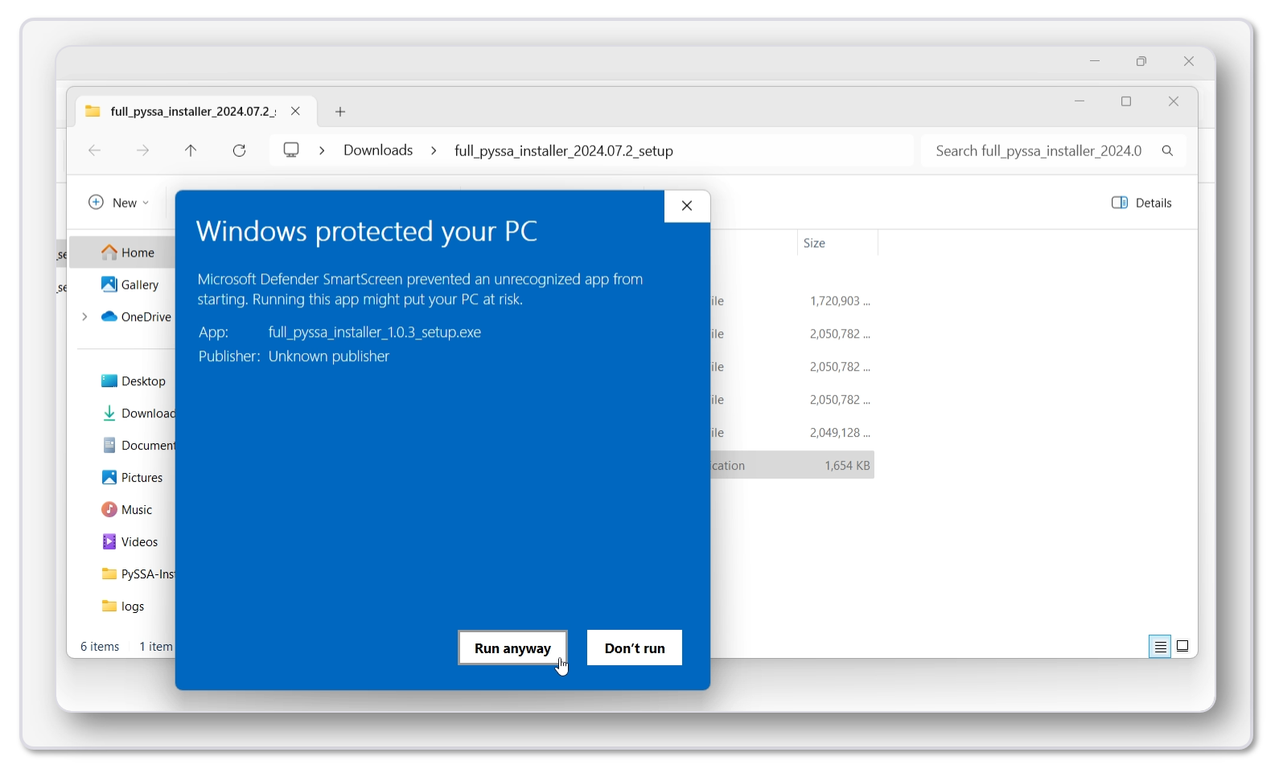This screenshot has width=1279, height=773.
Task: Close the File Explorer window
Action: click(x=1174, y=101)
